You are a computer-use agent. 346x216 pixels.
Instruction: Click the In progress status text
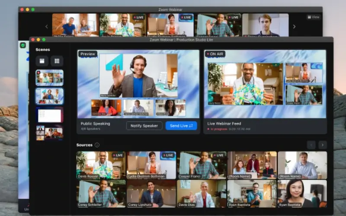tap(219, 129)
